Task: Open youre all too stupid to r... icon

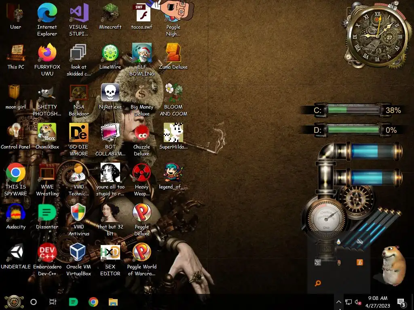Action: click(x=110, y=180)
